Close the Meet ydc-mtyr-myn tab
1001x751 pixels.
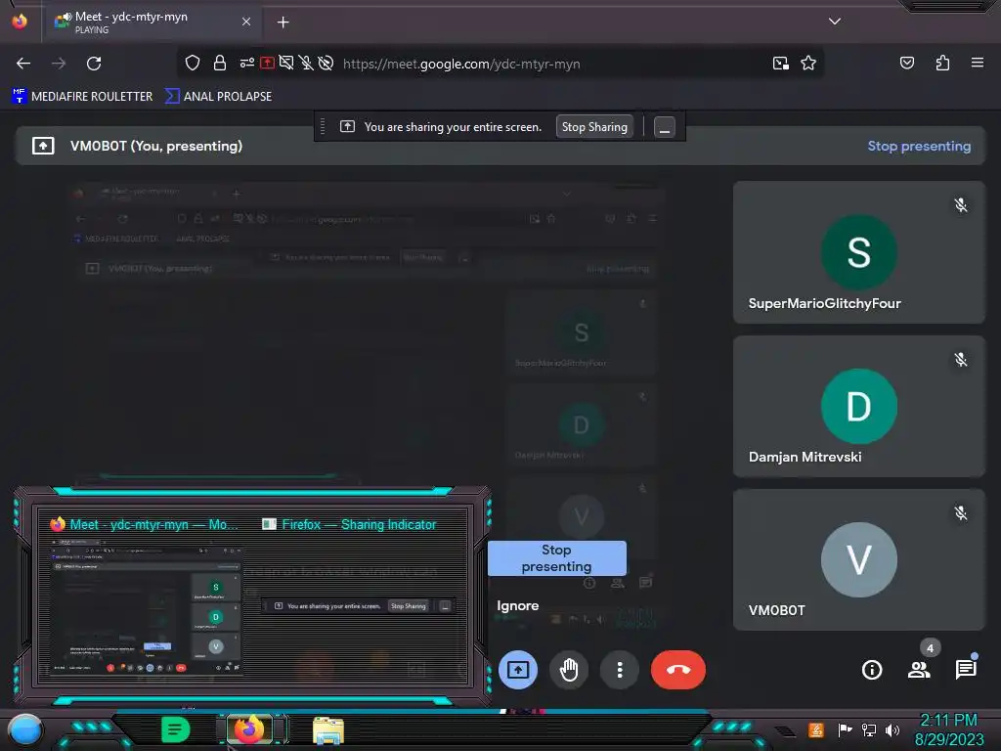246,22
